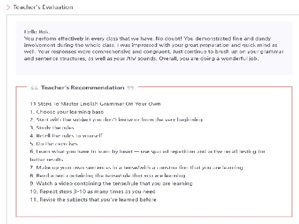The image size is (299, 224).
Task: Click the Teacher's Evaluation heading
Action: click(x=43, y=7)
